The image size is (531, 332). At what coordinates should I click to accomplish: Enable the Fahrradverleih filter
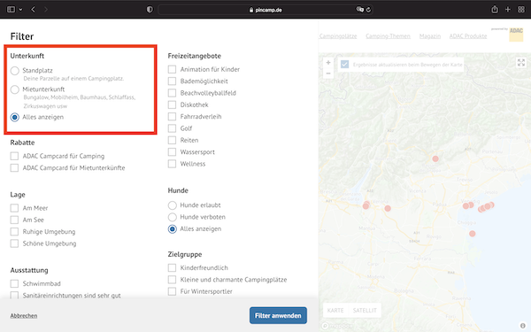tap(172, 117)
